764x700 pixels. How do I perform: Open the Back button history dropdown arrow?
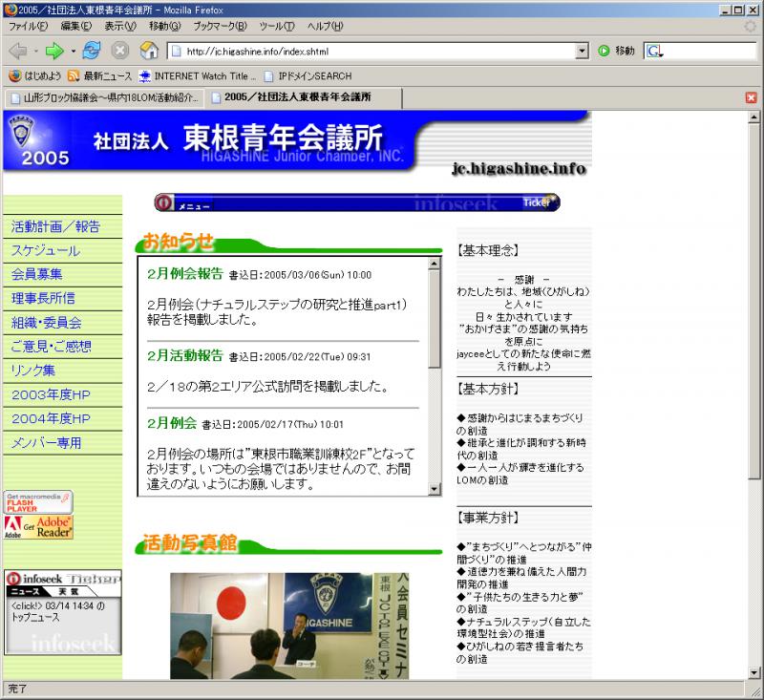point(35,51)
